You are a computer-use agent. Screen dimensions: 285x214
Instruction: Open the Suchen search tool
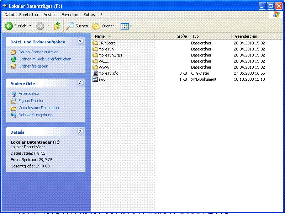coord(77,26)
